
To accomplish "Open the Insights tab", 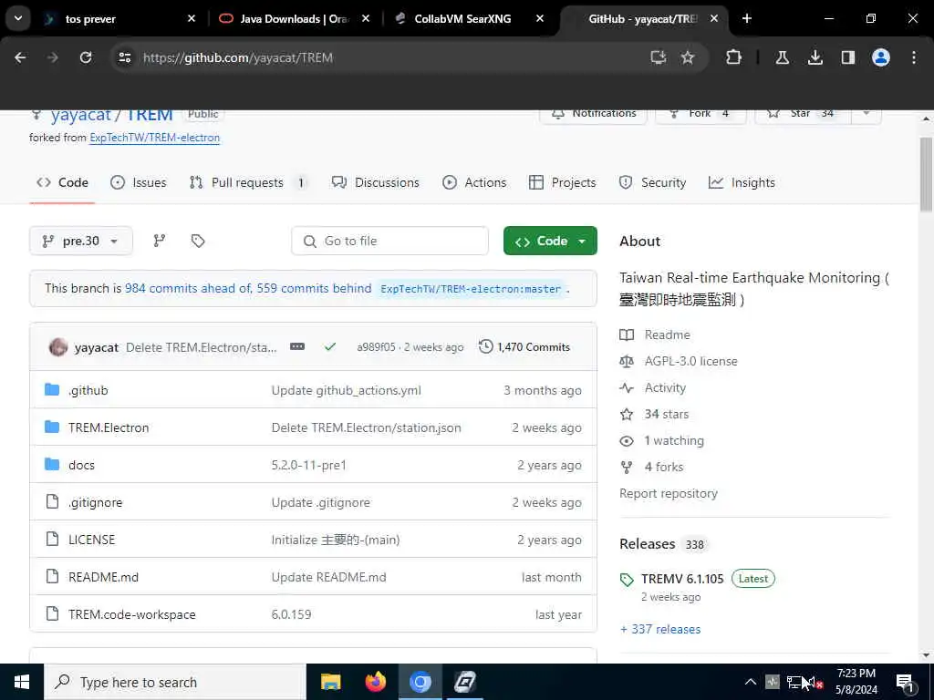I will 742,182.
